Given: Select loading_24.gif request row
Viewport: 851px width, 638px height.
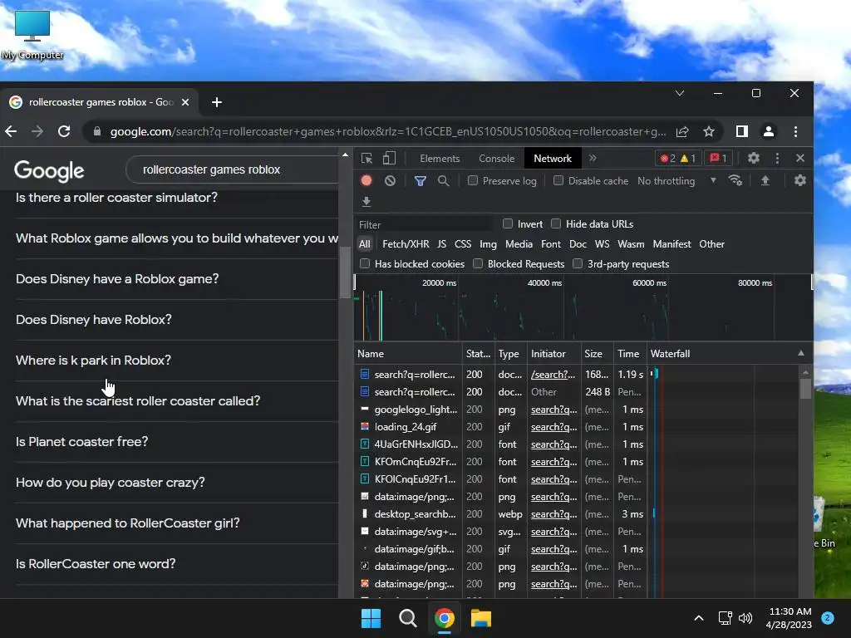Looking at the screenshot, I should pos(577,427).
